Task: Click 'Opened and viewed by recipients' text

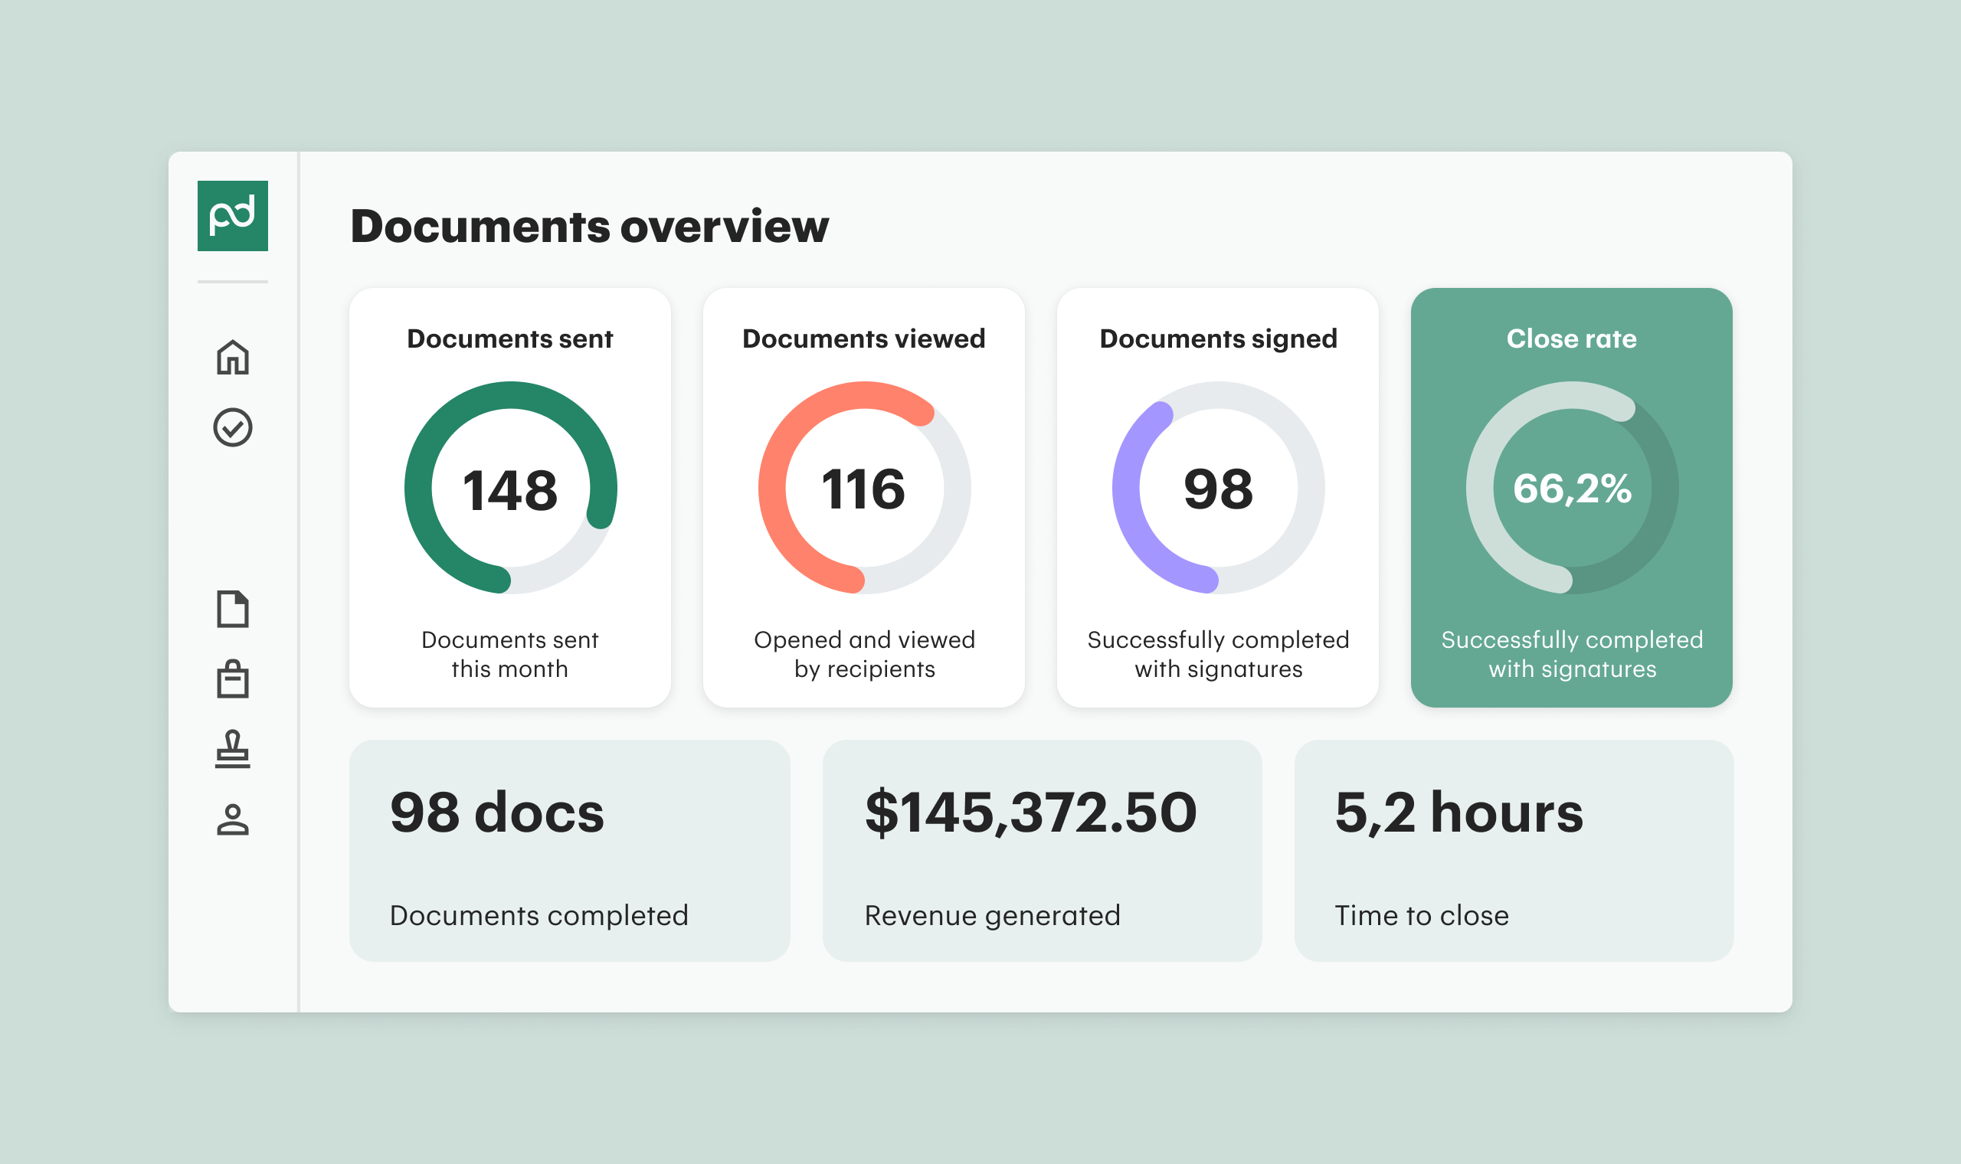Action: point(863,654)
